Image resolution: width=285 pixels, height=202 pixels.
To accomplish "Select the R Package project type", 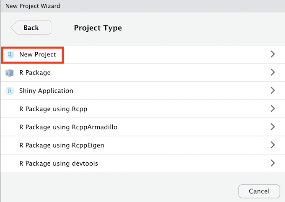I will pyautogui.click(x=35, y=73).
